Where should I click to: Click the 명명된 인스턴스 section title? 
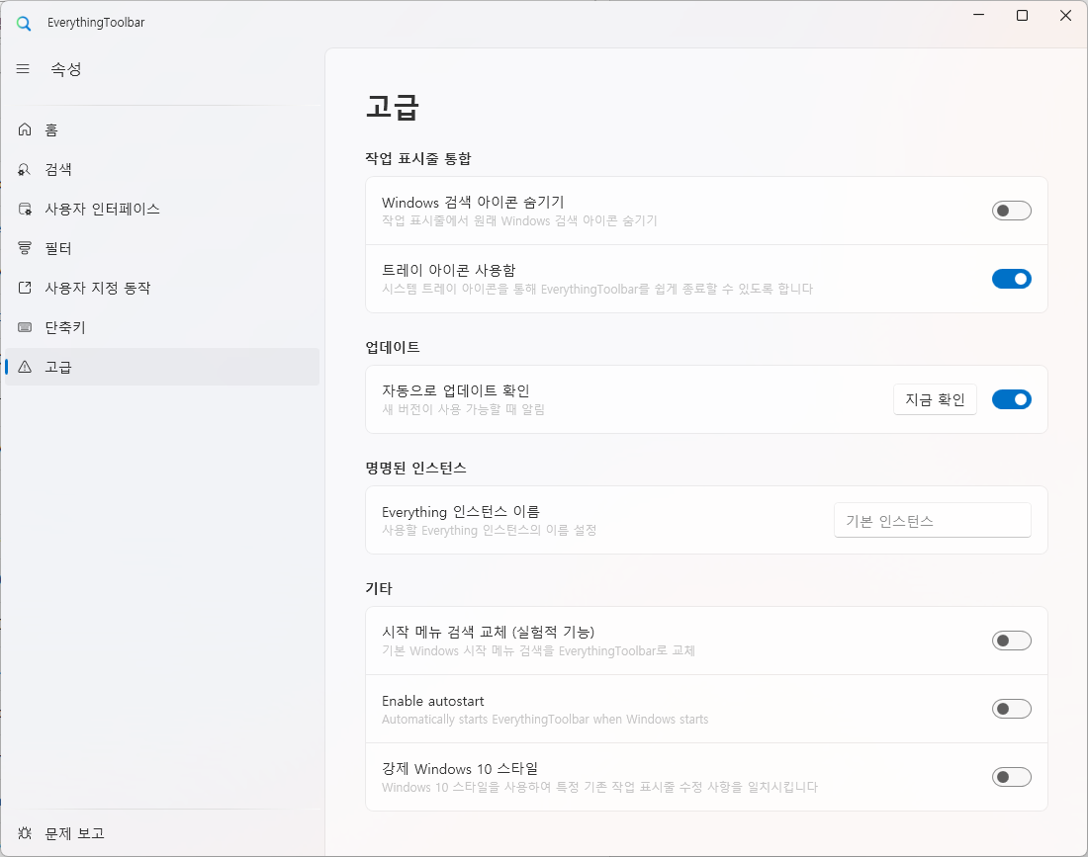415,468
